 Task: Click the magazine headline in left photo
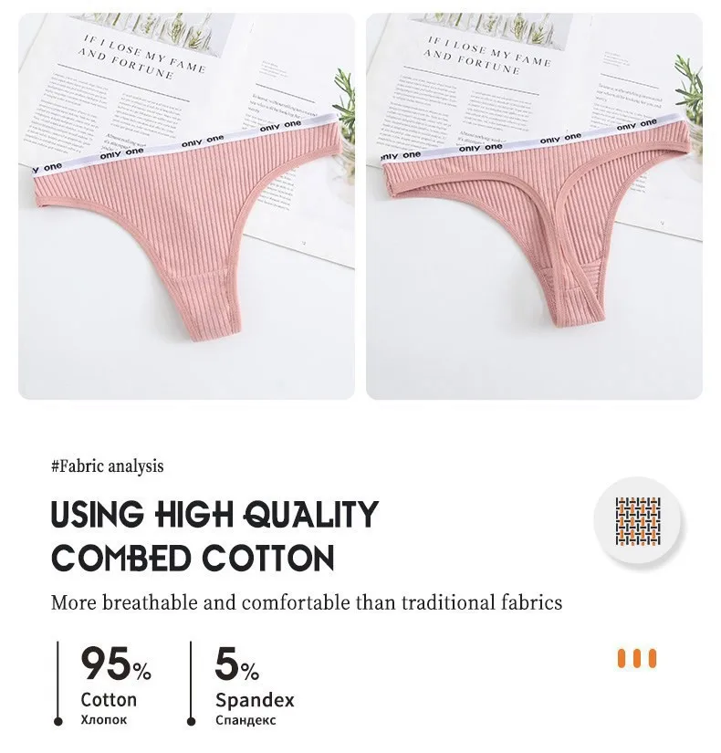(x=142, y=57)
